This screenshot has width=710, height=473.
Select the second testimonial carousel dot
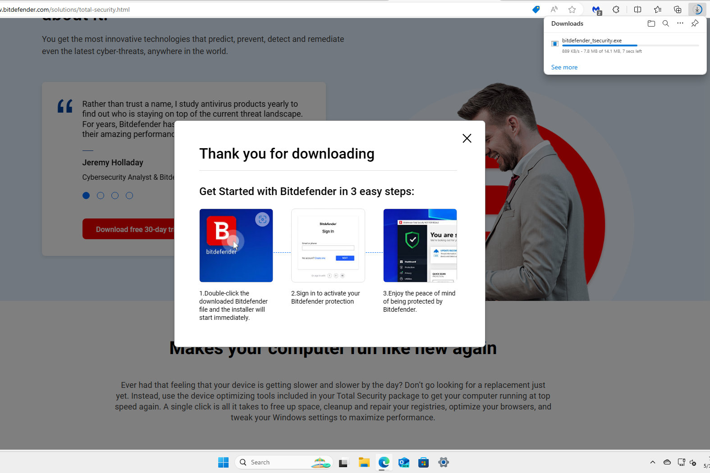[101, 196]
